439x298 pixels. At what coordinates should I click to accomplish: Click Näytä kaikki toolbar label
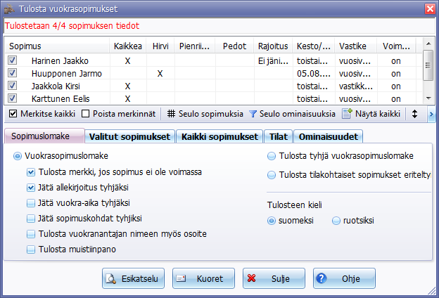tap(378, 114)
